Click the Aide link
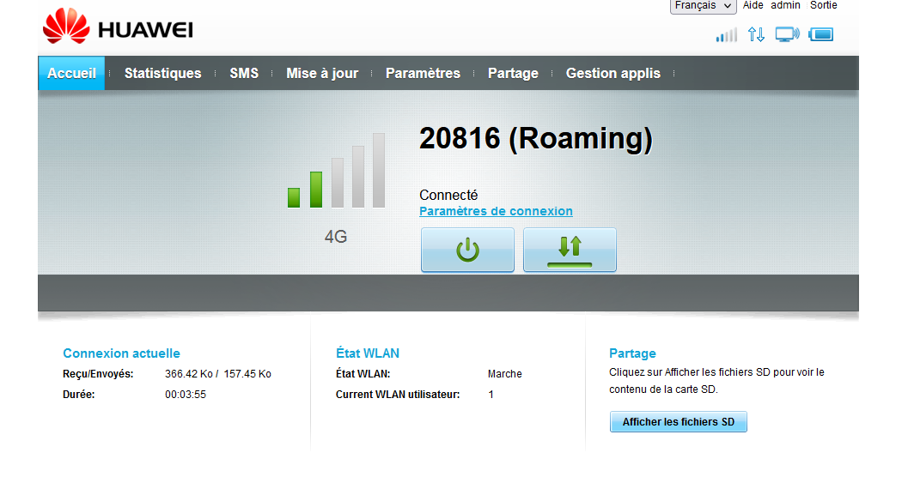Viewport: 902px width, 489px height. (753, 5)
